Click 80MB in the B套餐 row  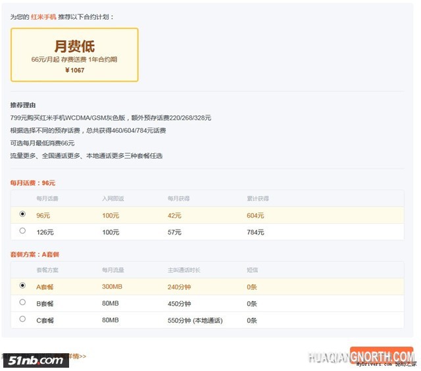click(x=111, y=303)
